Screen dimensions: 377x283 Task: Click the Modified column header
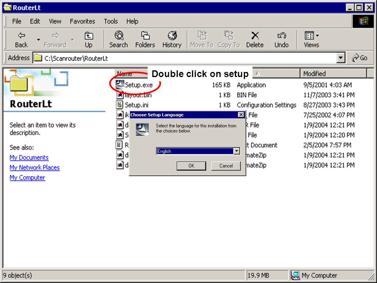coord(333,74)
